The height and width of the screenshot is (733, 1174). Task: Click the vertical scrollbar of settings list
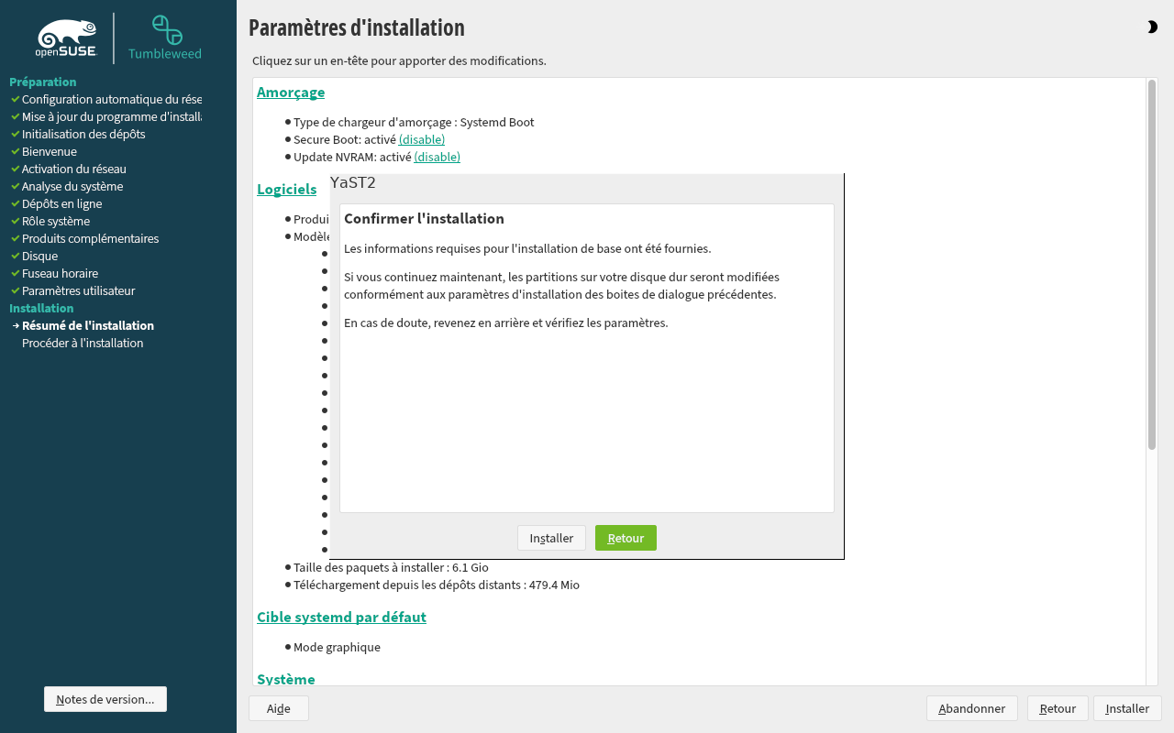(1152, 264)
